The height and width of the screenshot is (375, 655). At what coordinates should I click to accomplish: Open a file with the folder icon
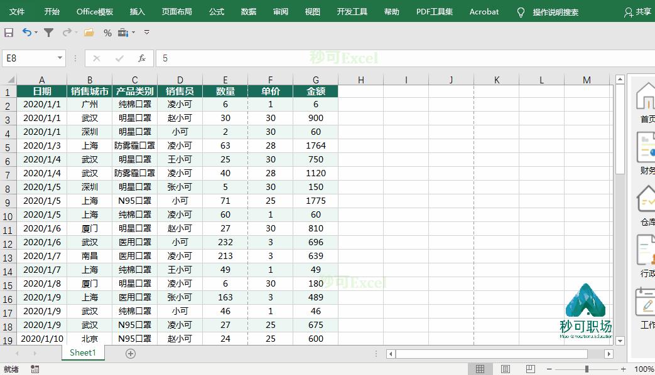coord(88,33)
